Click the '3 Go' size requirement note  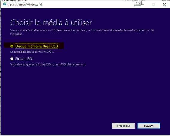[x=32, y=52]
